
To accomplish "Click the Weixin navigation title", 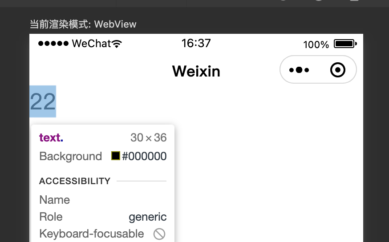I will pos(196,71).
